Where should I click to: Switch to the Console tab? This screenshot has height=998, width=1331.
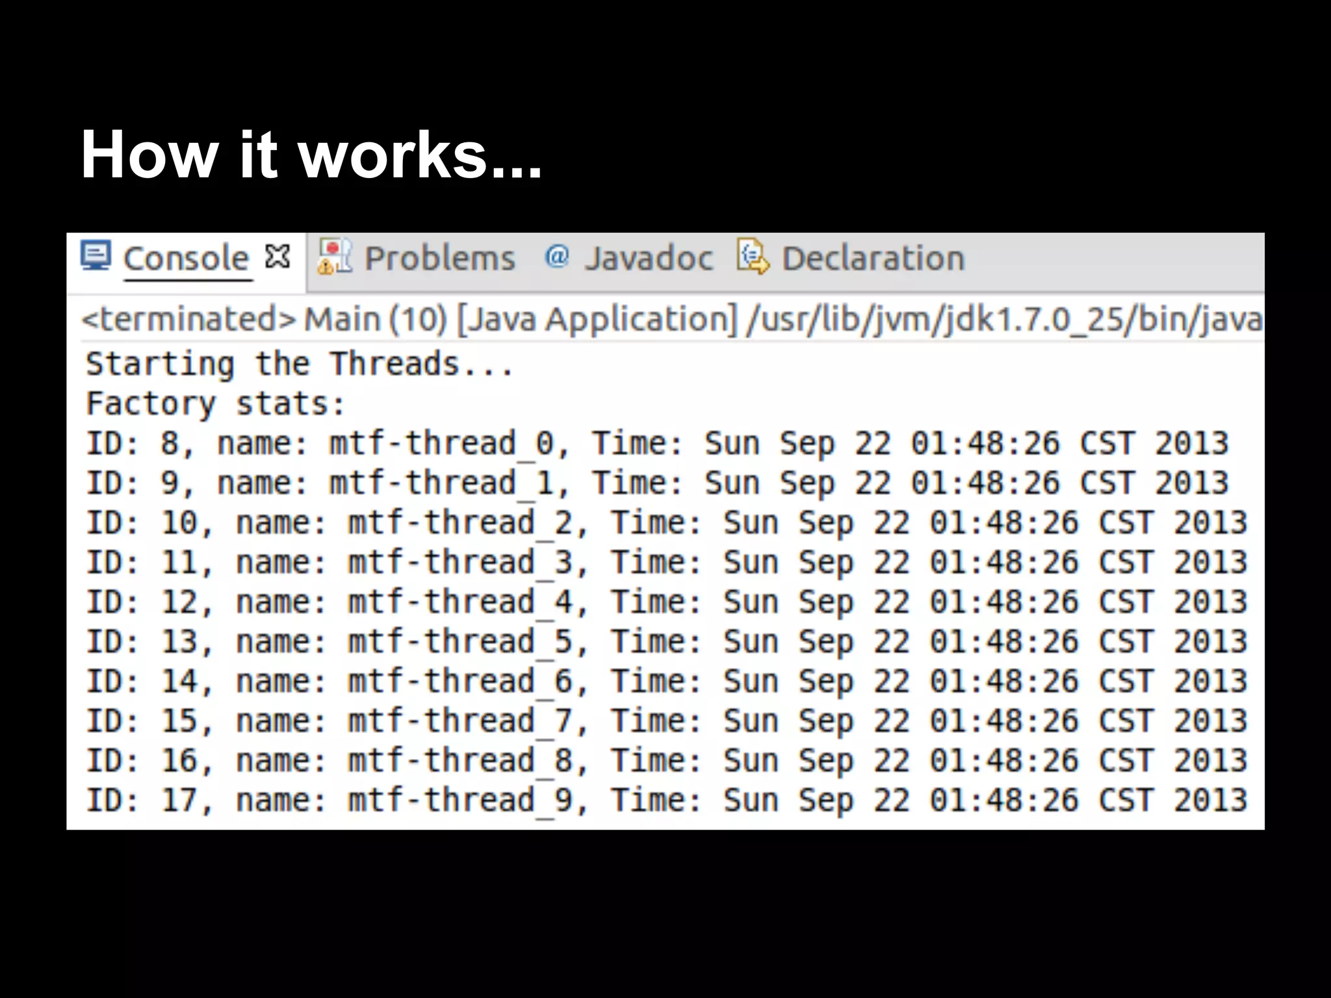tap(186, 259)
